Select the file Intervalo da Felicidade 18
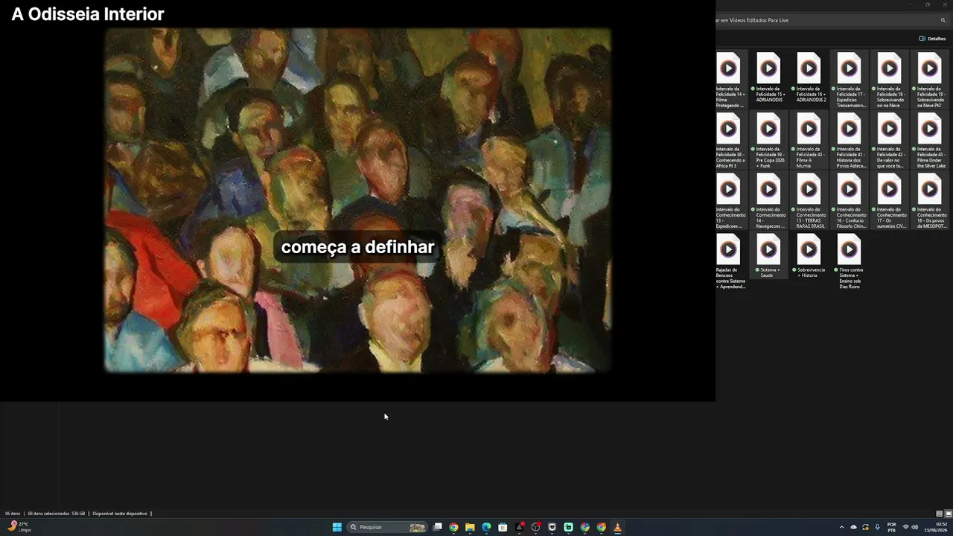 [890, 80]
